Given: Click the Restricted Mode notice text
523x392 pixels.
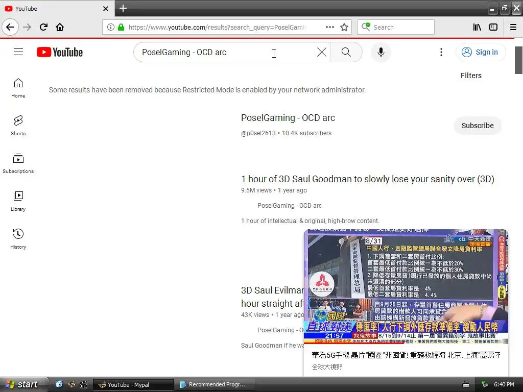Looking at the screenshot, I should (x=207, y=90).
